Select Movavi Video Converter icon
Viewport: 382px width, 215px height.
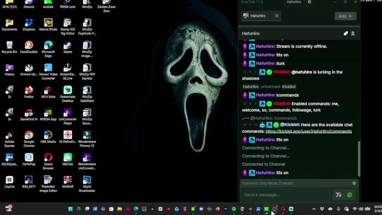[x=48, y=72]
